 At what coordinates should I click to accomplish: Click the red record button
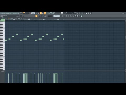[x=30, y=13]
